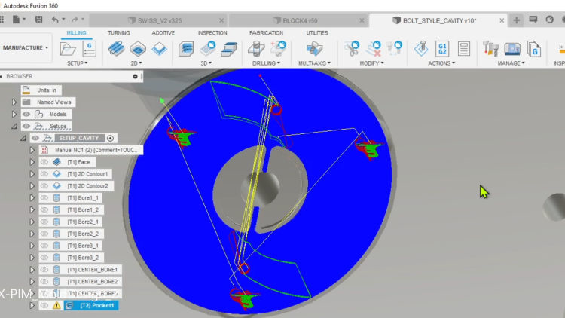
Task: Select the [T1] Bore2_2 operation
Action: point(83,234)
